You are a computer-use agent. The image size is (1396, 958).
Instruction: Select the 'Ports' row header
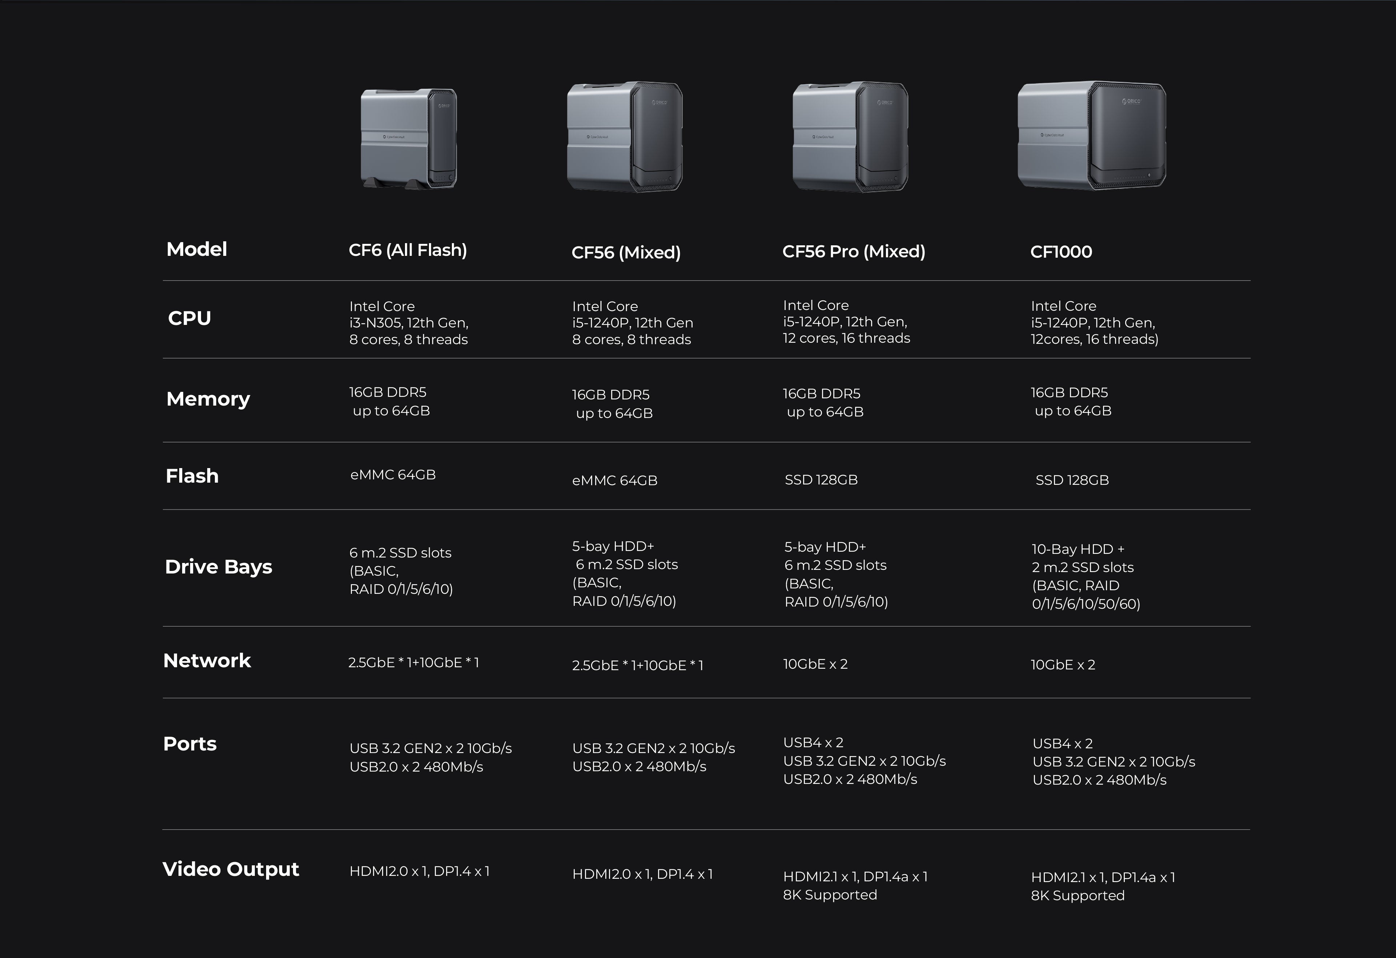click(190, 744)
